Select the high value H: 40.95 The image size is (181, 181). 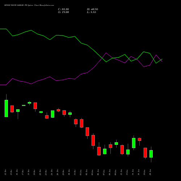[x=92, y=9]
